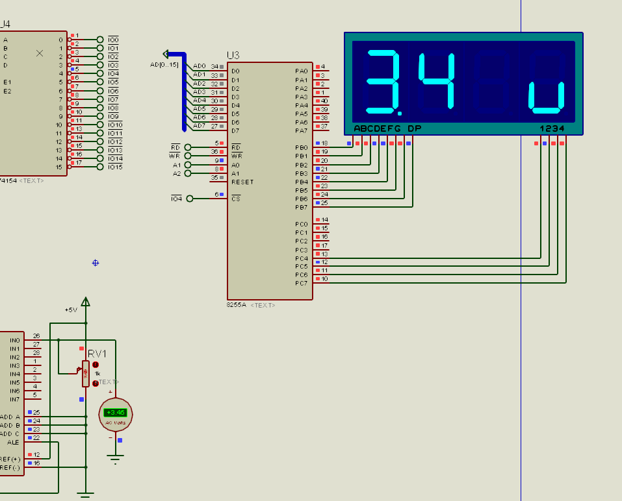Click the E1 pin label on U4
Screen dimensions: 622x501
pos(7,82)
